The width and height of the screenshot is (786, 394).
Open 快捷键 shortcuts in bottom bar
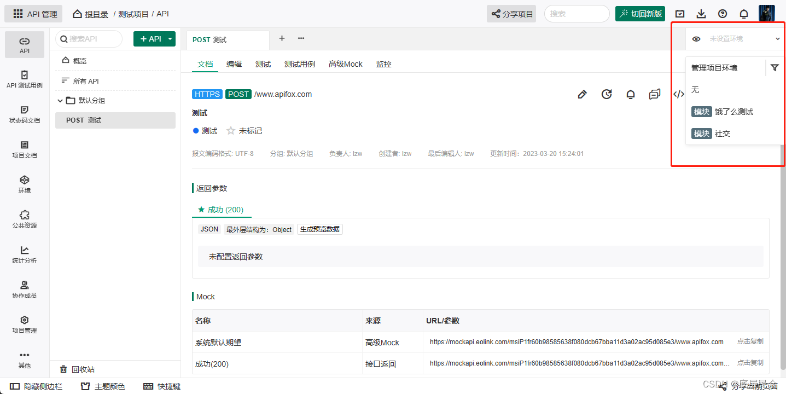pos(162,386)
